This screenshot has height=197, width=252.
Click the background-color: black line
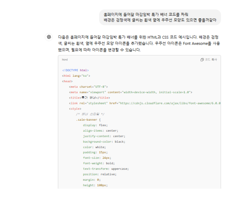tap(104, 142)
